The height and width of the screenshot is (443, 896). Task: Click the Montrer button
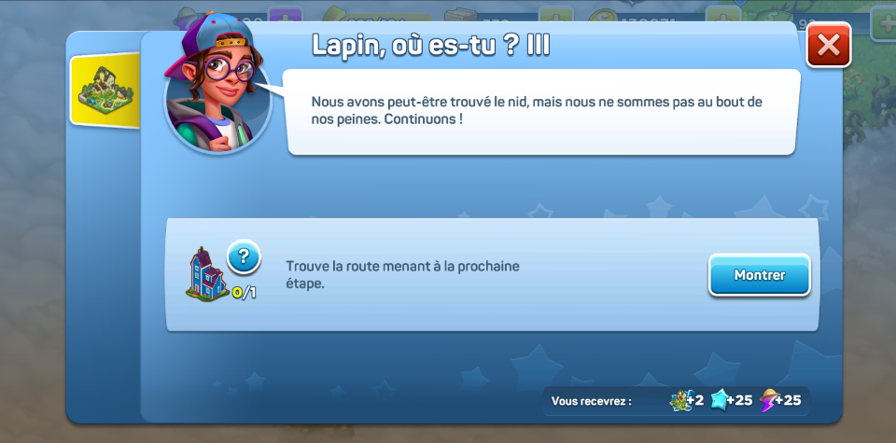760,275
